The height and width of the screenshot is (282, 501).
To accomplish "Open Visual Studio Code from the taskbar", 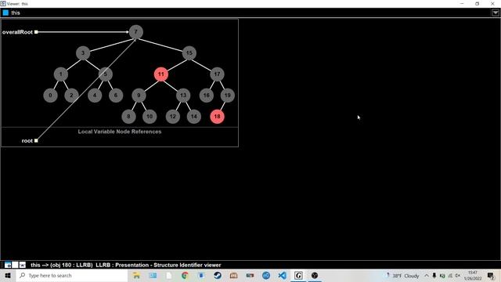I will tap(282, 275).
